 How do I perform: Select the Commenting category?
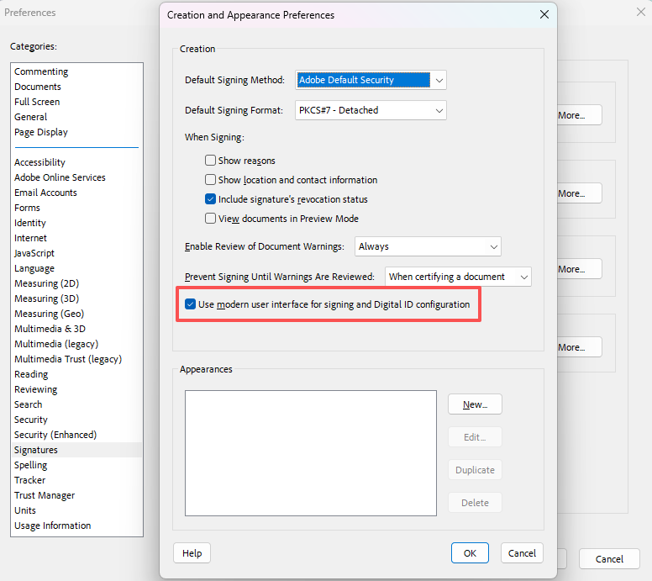point(41,71)
